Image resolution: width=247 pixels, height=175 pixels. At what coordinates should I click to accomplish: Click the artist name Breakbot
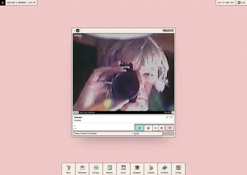(78, 120)
